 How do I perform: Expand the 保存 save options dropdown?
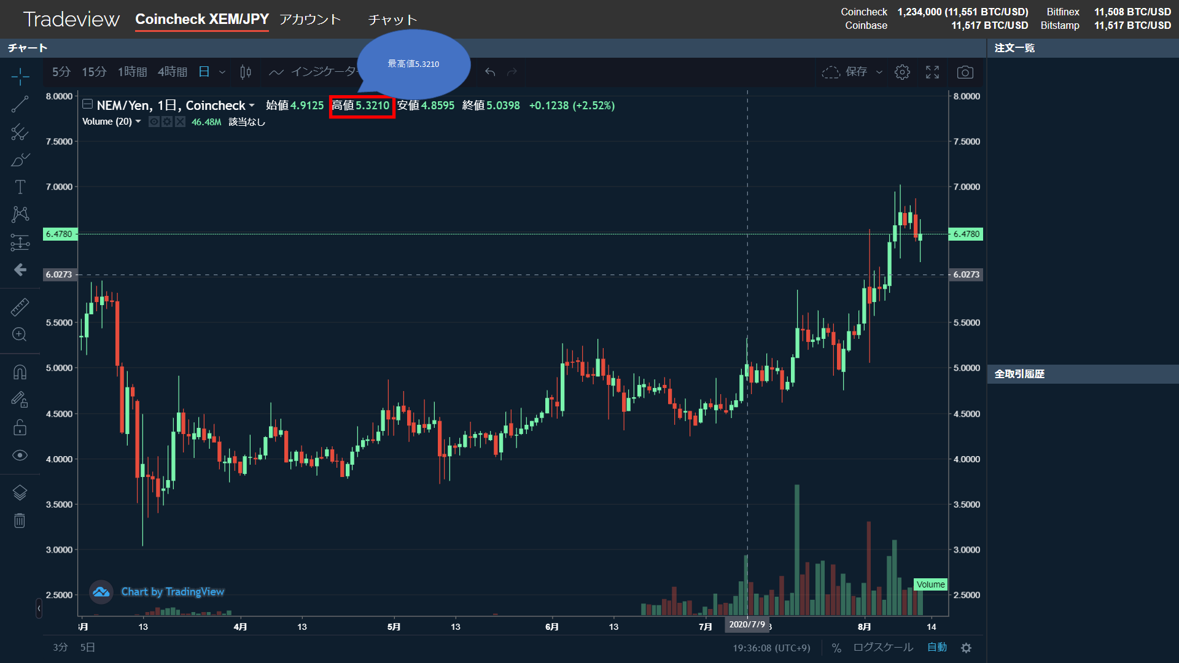[879, 72]
